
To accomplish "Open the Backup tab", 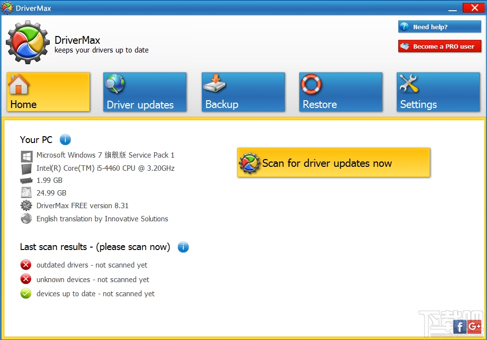I will (243, 92).
